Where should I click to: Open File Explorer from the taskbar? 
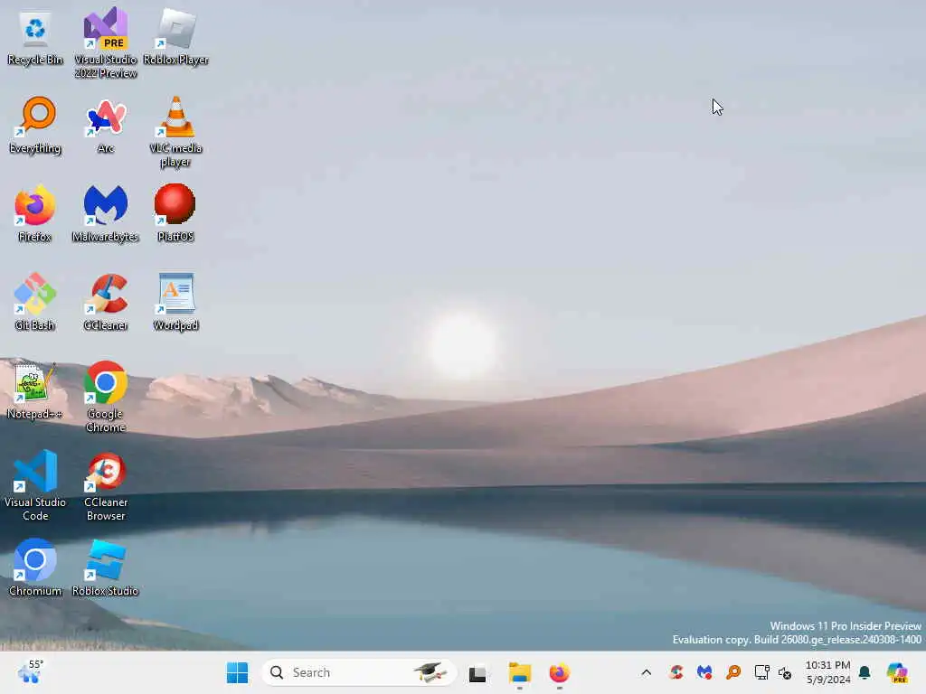(x=520, y=672)
